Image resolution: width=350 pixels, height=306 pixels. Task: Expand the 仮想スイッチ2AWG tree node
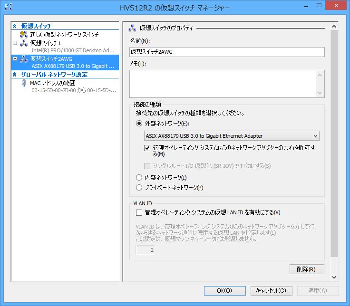pos(15,59)
